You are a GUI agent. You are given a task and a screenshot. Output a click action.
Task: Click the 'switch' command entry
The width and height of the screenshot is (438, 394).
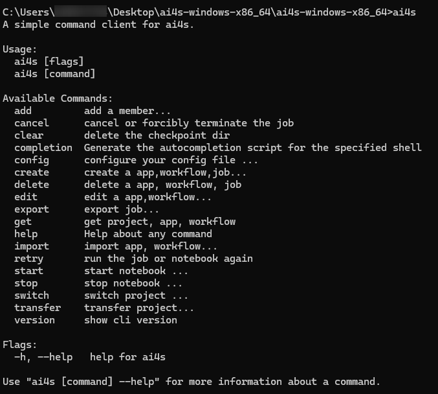coord(32,295)
